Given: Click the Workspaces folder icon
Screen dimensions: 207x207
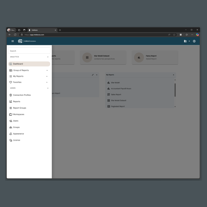Looking at the screenshot, I should coord(11,115).
